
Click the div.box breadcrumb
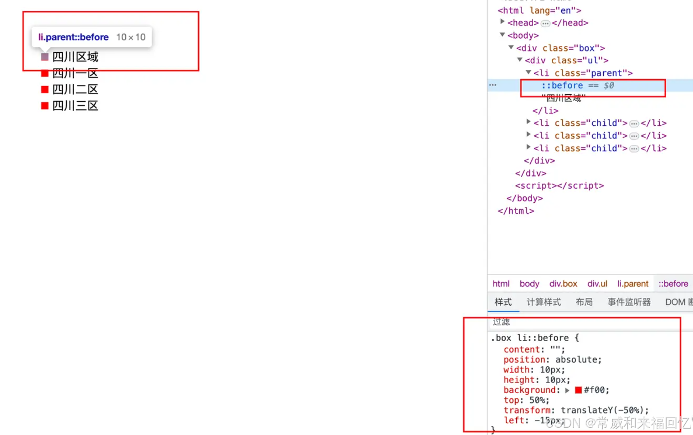click(563, 284)
